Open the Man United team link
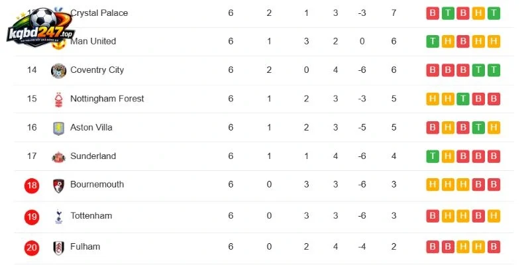 coord(93,41)
